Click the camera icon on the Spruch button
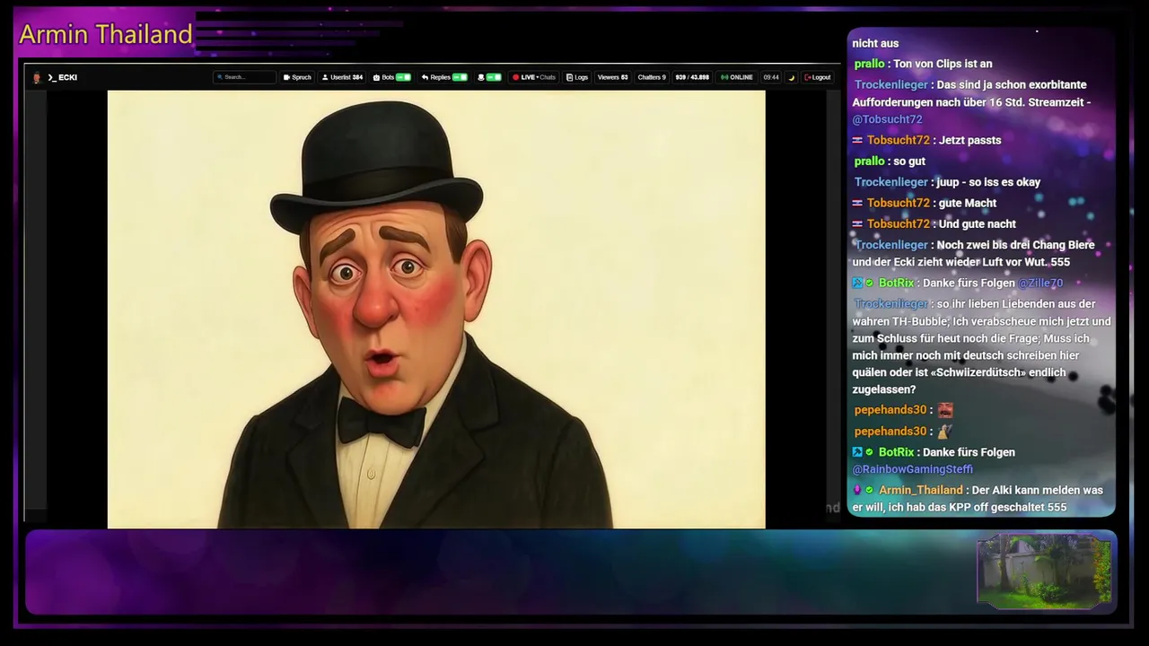1149x646 pixels. click(286, 77)
